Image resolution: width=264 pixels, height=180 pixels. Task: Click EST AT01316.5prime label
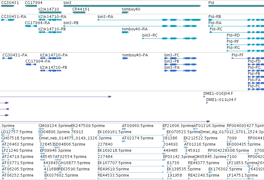[x=200, y=145]
